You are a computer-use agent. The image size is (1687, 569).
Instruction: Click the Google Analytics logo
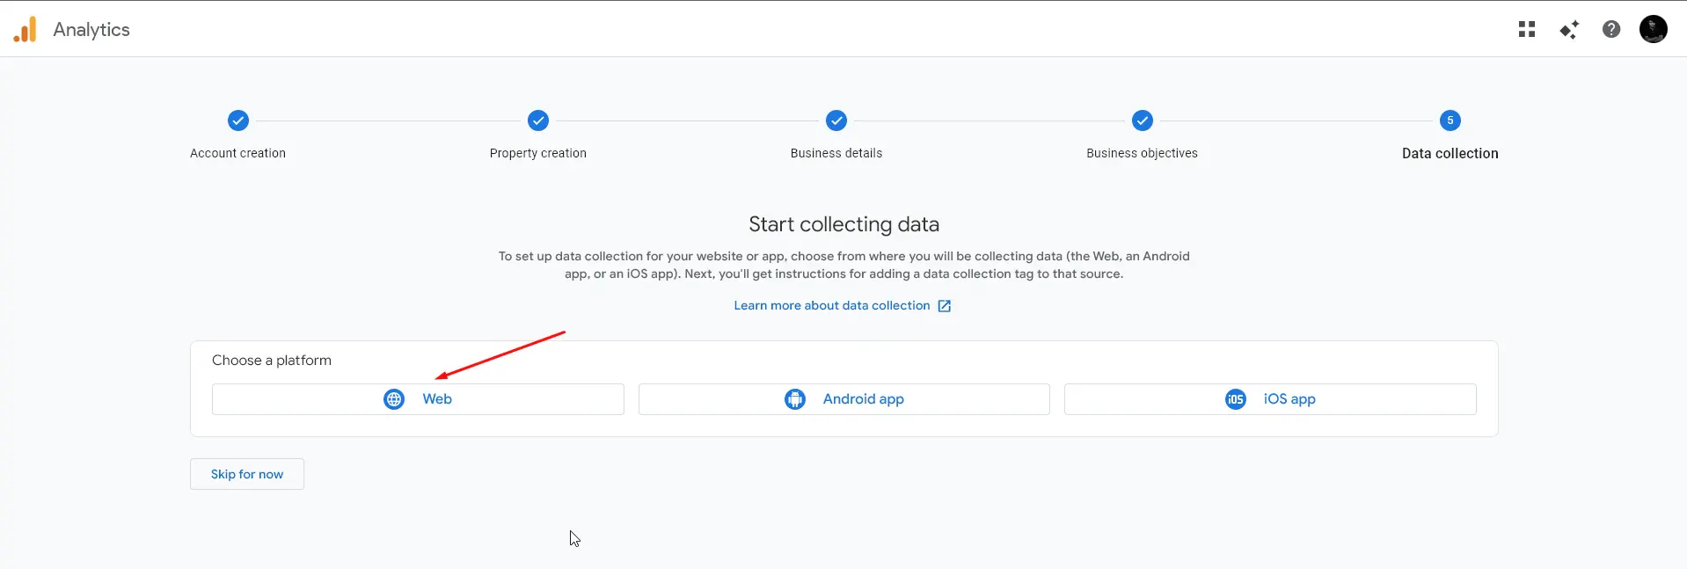pyautogui.click(x=26, y=29)
